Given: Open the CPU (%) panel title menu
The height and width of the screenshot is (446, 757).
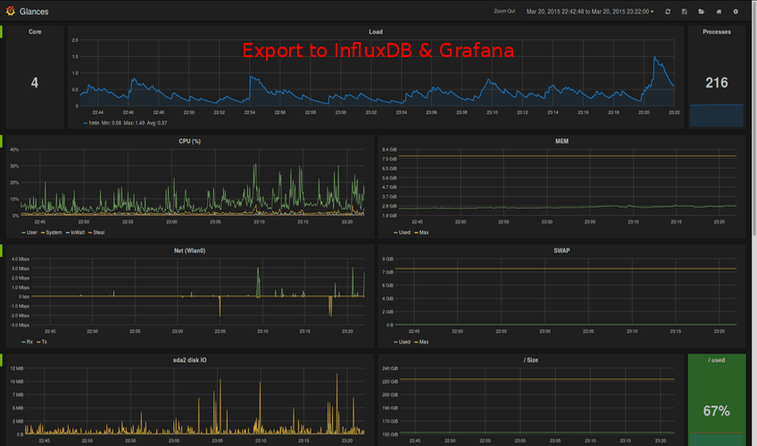Looking at the screenshot, I should 190,141.
